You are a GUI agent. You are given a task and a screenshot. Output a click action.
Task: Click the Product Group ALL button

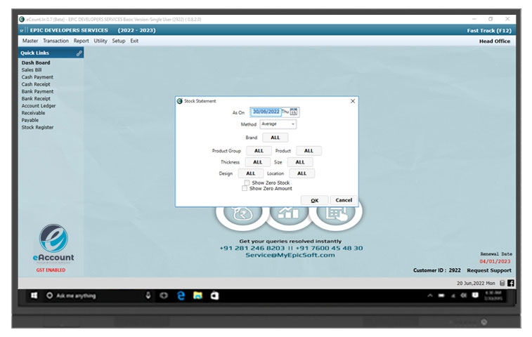point(259,150)
